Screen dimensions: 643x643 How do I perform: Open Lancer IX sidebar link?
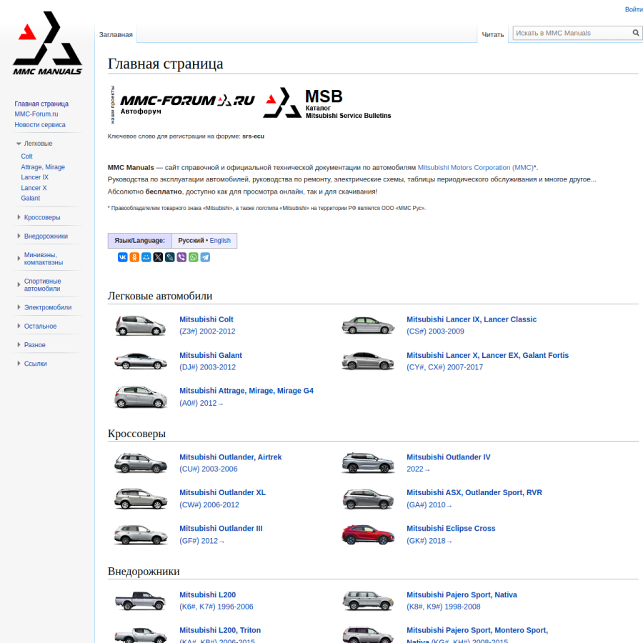click(35, 177)
